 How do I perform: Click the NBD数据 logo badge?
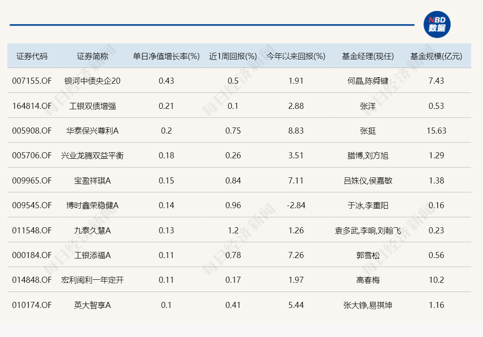click(x=437, y=25)
